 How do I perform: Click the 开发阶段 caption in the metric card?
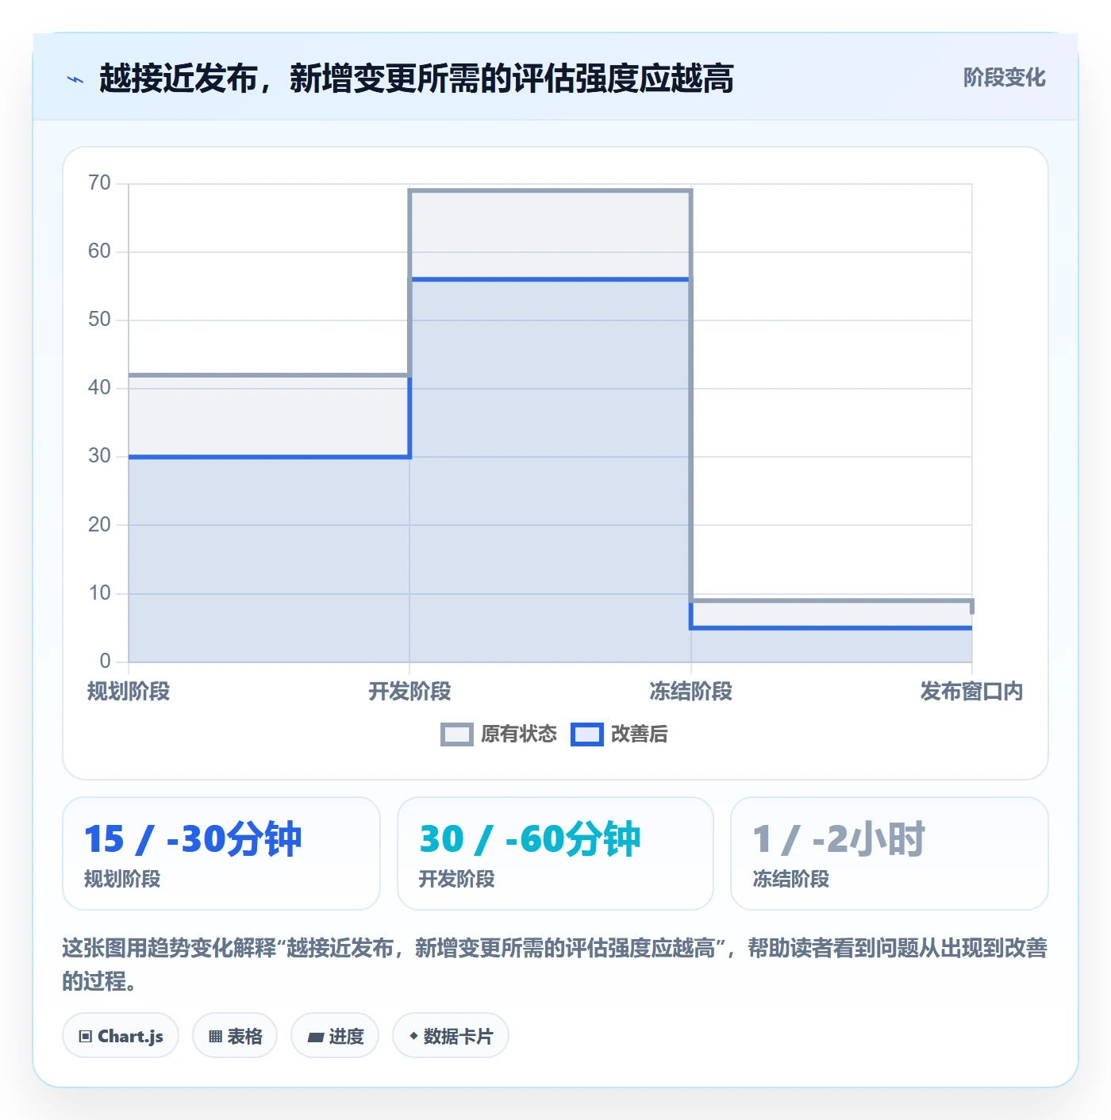tap(456, 879)
